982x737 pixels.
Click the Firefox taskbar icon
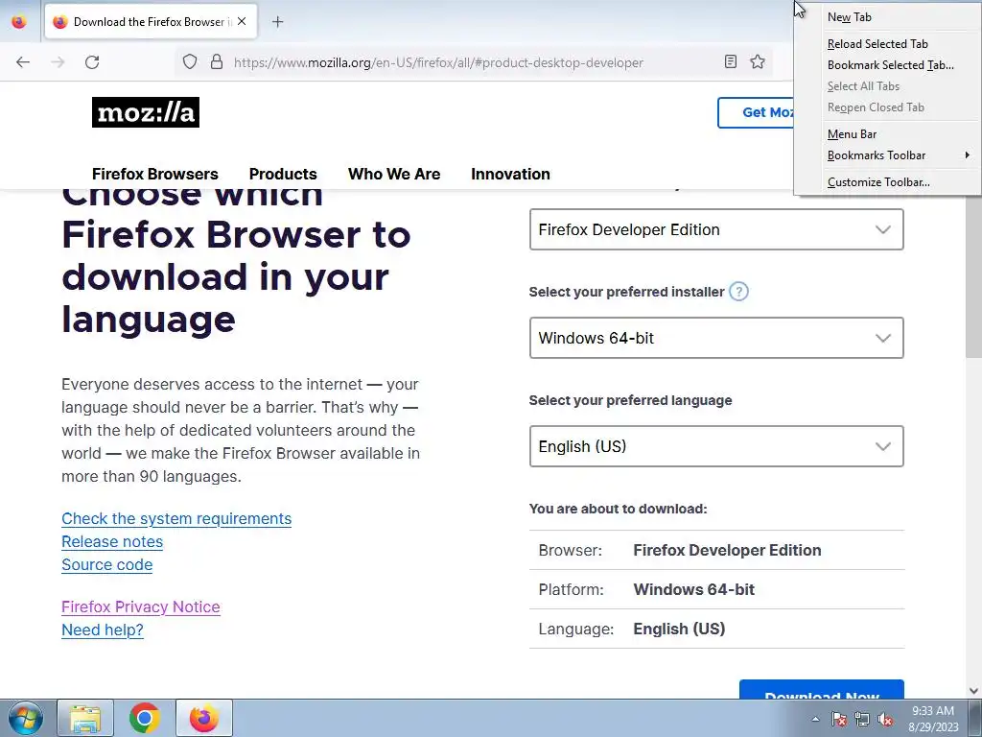pyautogui.click(x=204, y=718)
